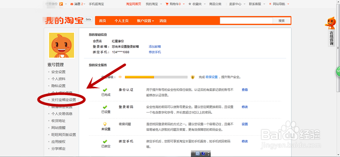Click 设置 for 密保问题

pyautogui.click(x=245, y=124)
